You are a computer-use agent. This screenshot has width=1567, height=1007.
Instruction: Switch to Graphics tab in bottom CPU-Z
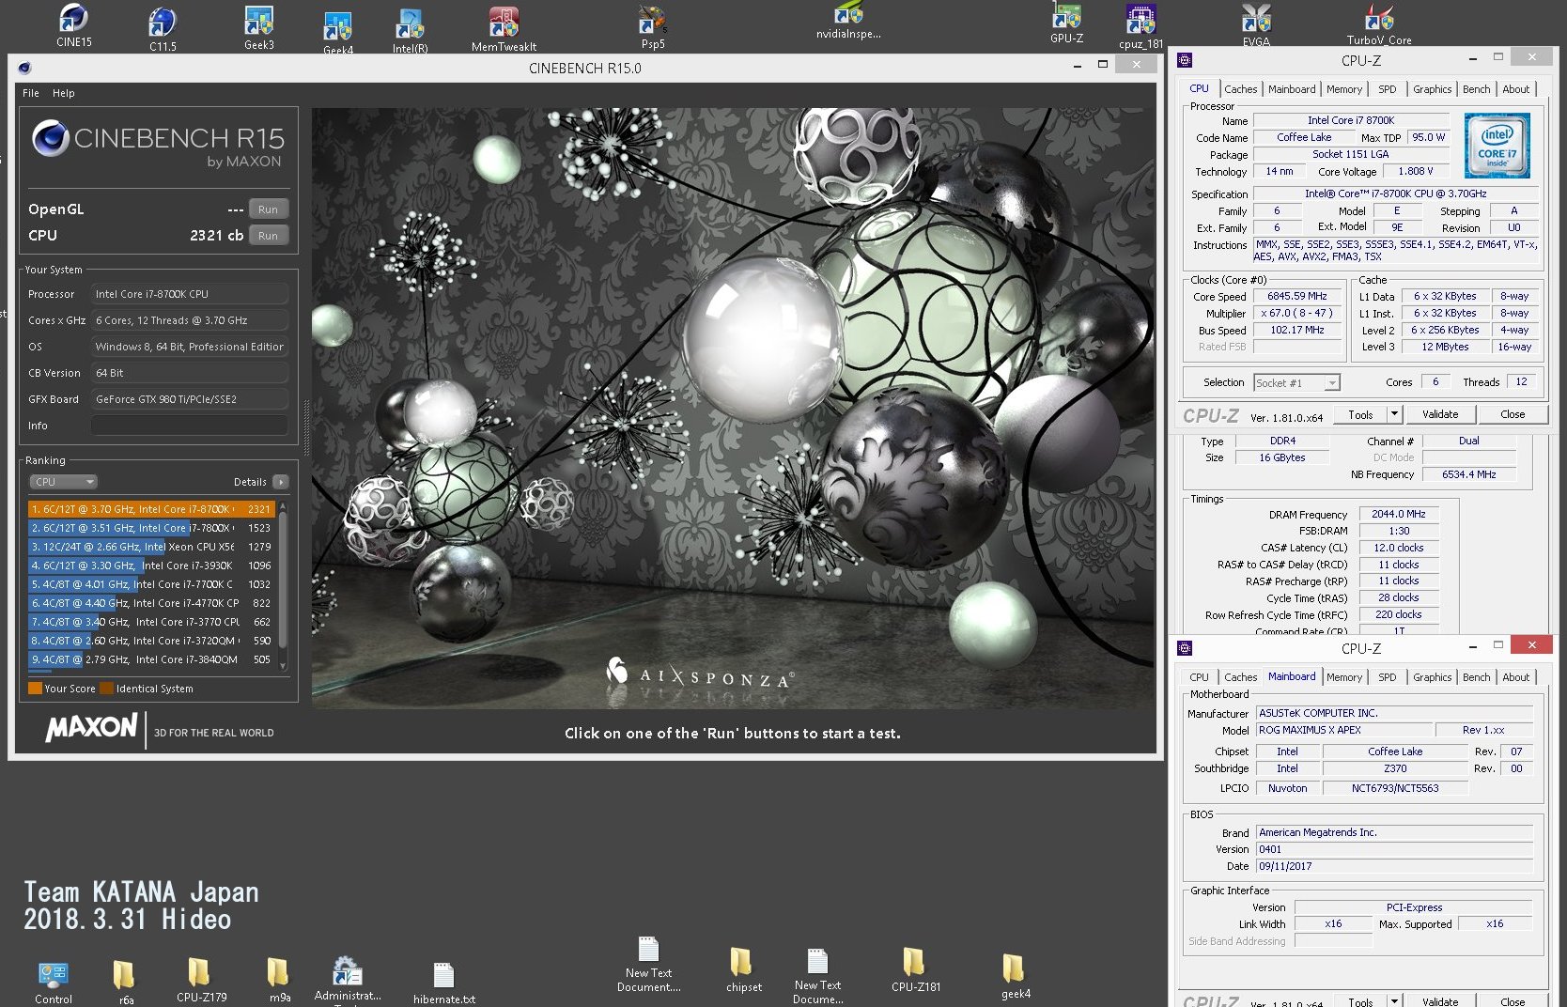click(x=1432, y=677)
